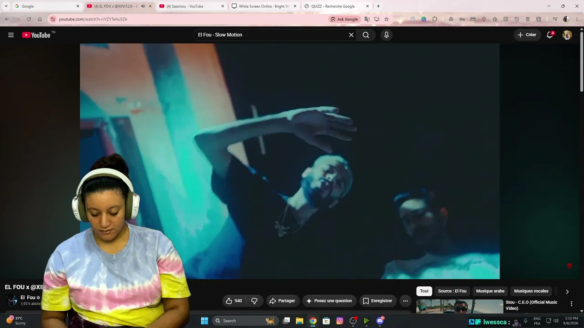Mute the EL FOU tab audio

point(143,6)
